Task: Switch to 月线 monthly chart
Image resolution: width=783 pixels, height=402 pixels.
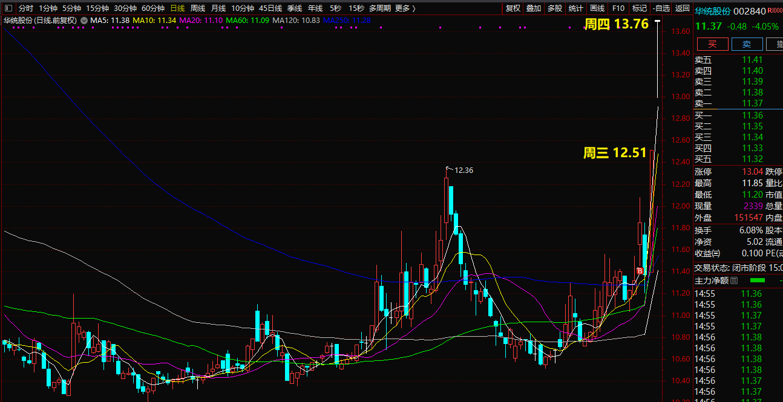Action: [218, 8]
